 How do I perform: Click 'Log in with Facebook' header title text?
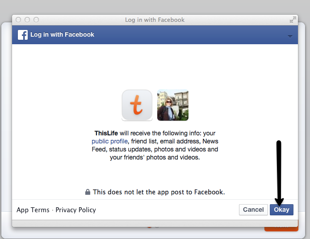62,34
